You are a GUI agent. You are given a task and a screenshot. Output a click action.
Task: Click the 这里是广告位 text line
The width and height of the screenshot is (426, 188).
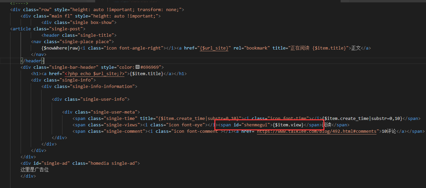point(35,170)
